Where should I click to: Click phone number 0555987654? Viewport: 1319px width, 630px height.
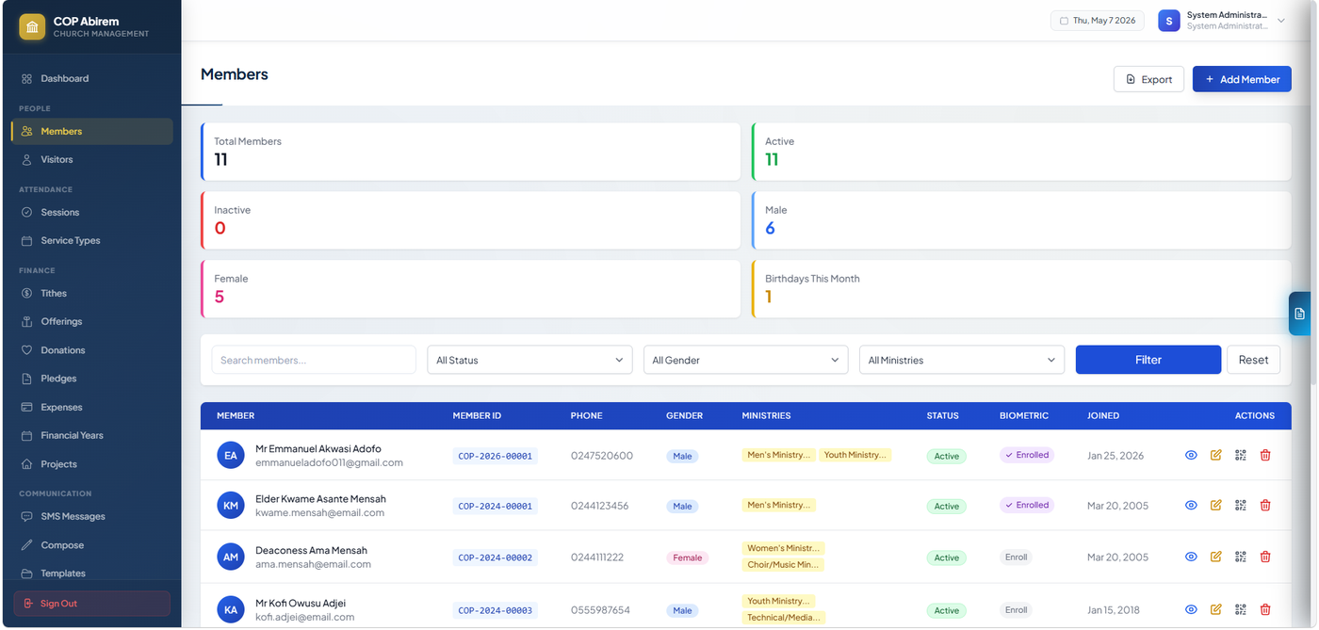click(x=600, y=609)
